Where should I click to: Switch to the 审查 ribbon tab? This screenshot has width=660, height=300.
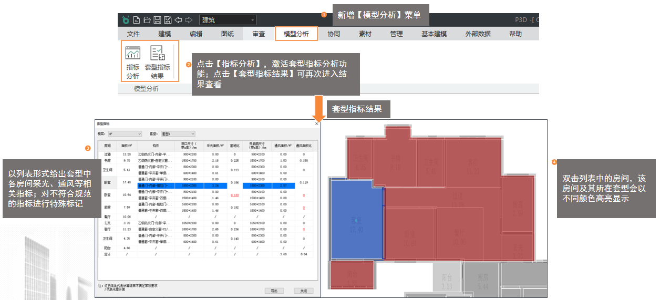tap(259, 34)
